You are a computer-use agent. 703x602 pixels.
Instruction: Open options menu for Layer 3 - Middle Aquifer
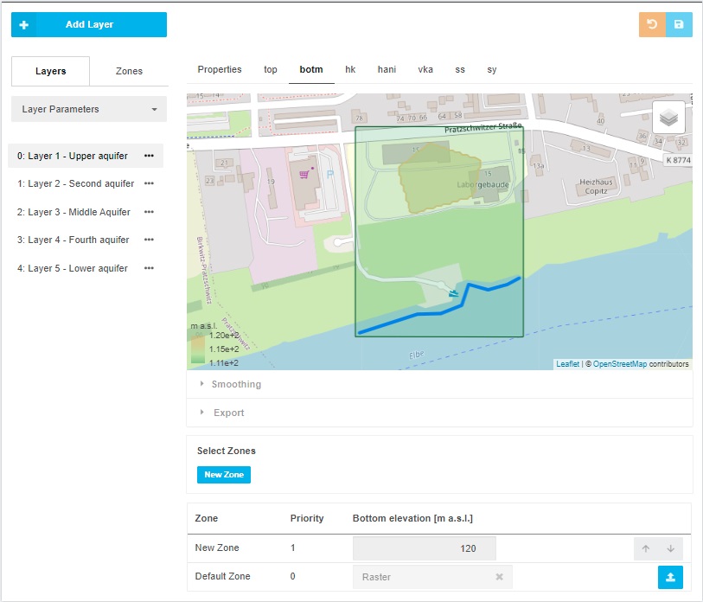pyautogui.click(x=149, y=212)
